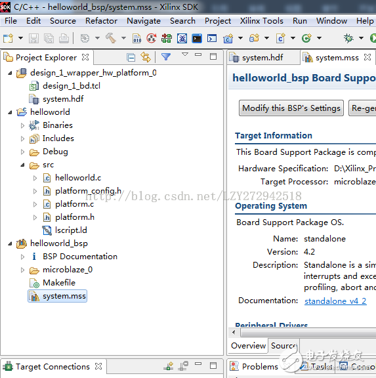
Task: Open the standalone_v4_2 documentation link
Action: tap(335, 301)
